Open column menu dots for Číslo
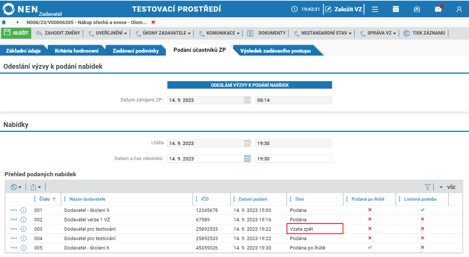 tap(35, 199)
